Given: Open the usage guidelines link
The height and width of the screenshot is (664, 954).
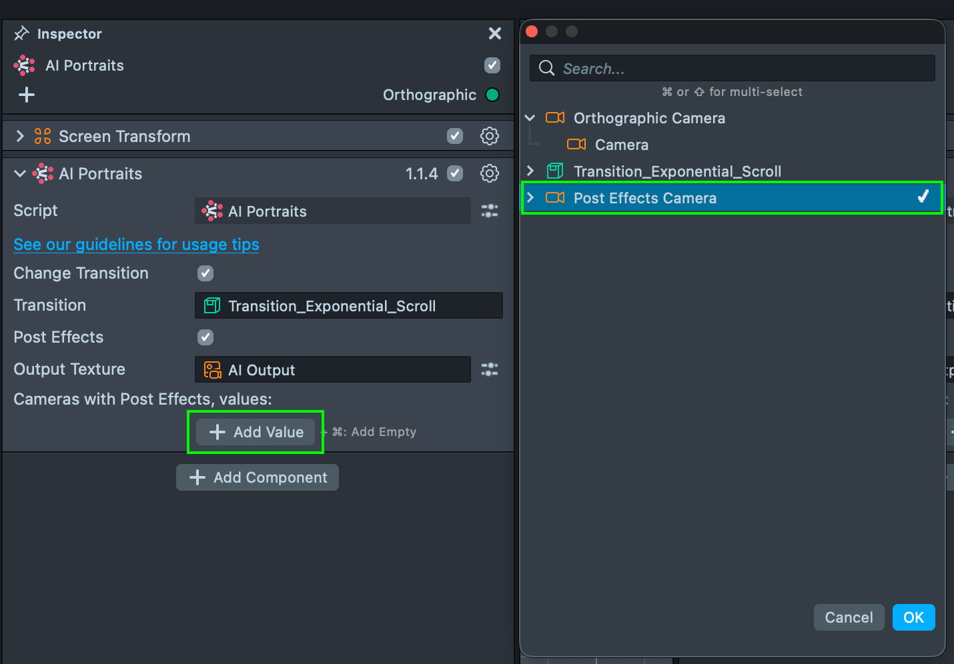Looking at the screenshot, I should [136, 245].
